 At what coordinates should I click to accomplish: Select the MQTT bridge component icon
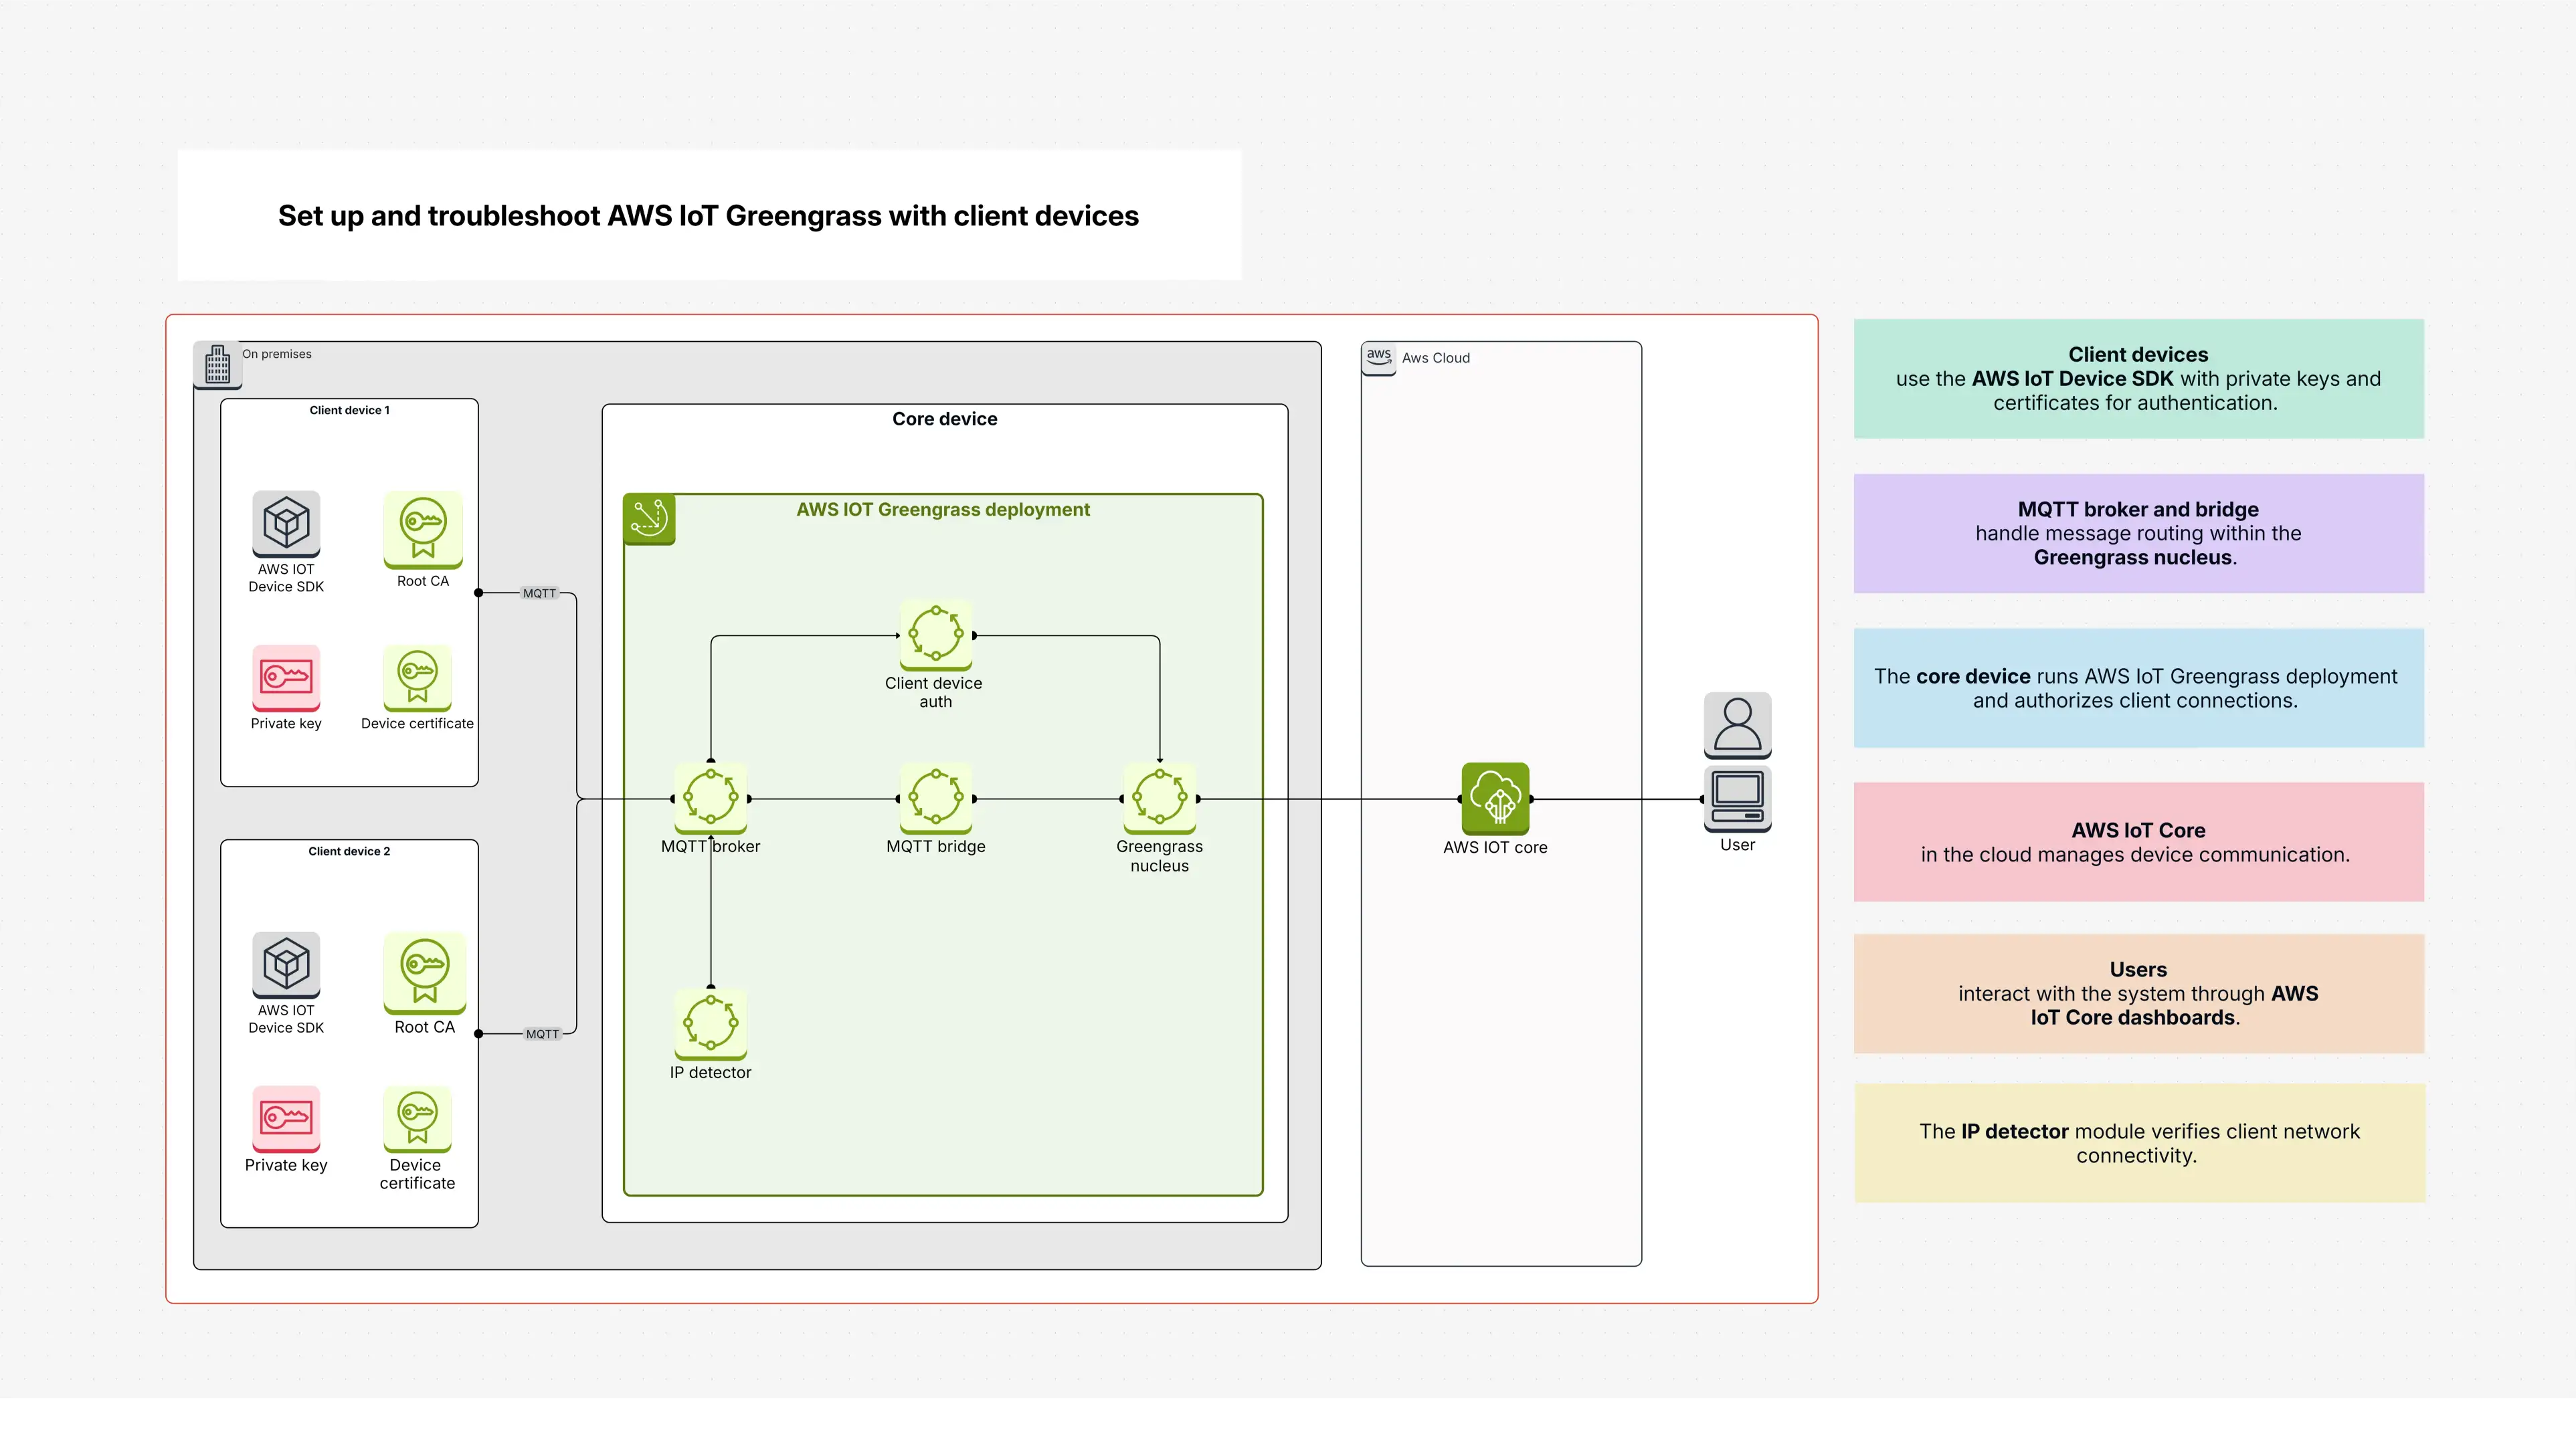pyautogui.click(x=936, y=799)
